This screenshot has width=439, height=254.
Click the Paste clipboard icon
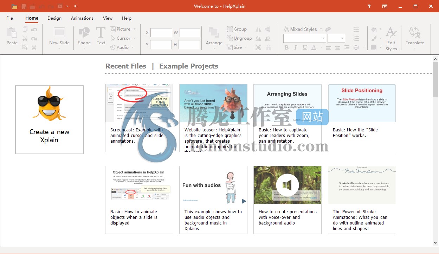[x=12, y=32]
